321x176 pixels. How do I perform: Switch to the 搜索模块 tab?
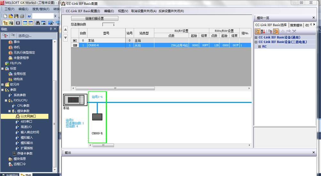tap(296, 25)
